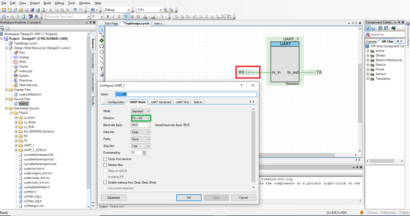Align text left in toolbar
The width and height of the screenshot is (410, 216).
pyautogui.click(x=126, y=17)
